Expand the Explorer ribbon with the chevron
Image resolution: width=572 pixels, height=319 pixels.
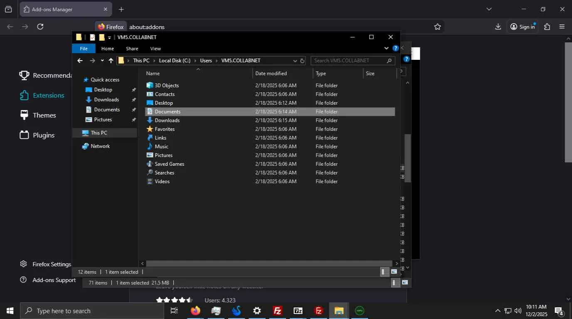[x=387, y=48]
